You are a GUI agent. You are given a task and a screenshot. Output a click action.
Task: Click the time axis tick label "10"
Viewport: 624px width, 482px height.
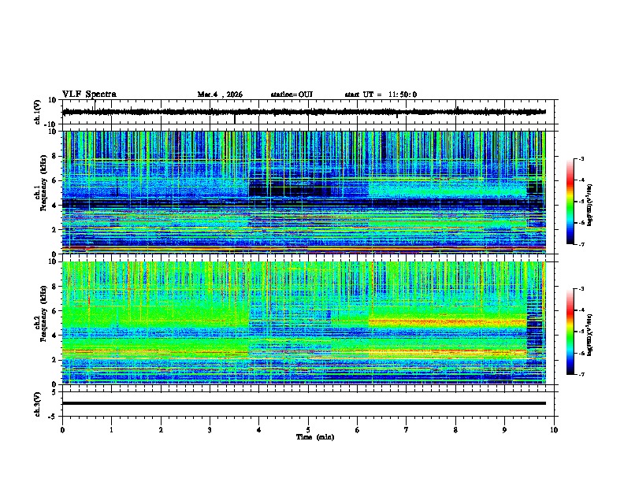tap(554, 430)
